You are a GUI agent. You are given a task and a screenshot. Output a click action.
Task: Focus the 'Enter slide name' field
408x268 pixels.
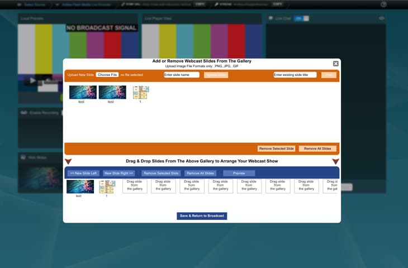[182, 75]
